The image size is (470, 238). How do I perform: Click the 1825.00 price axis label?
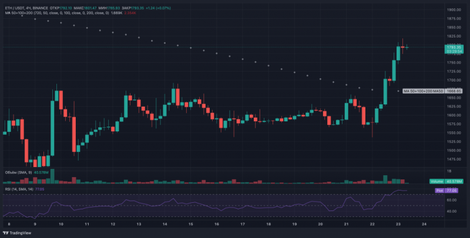[x=454, y=36]
